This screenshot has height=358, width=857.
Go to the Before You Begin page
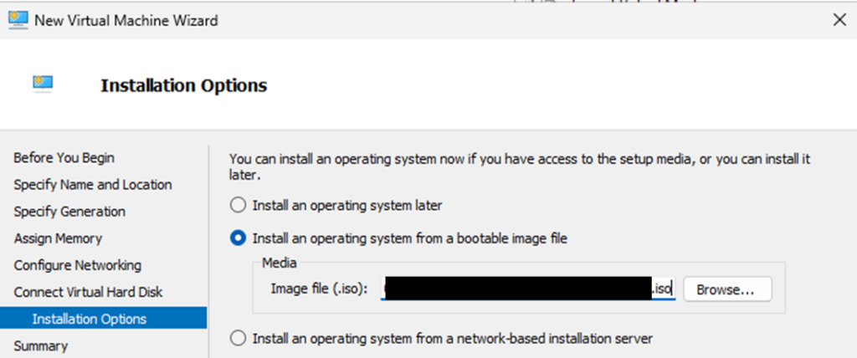coord(64,158)
